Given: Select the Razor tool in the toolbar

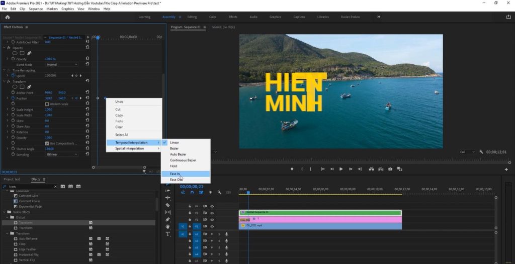Looking at the screenshot, I should tap(167, 205).
